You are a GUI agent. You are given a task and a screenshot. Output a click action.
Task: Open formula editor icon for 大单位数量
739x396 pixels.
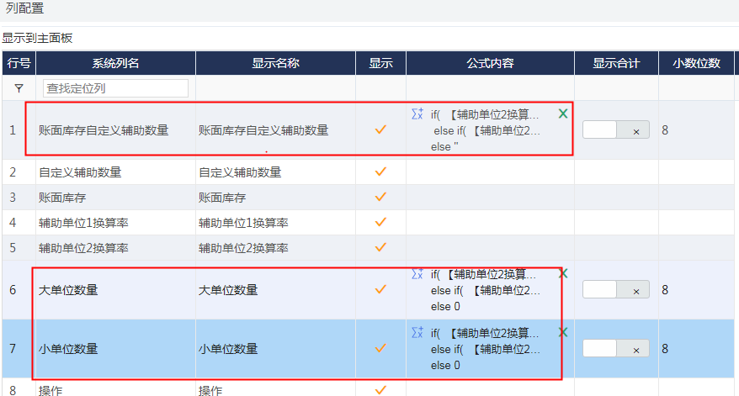tap(417, 274)
